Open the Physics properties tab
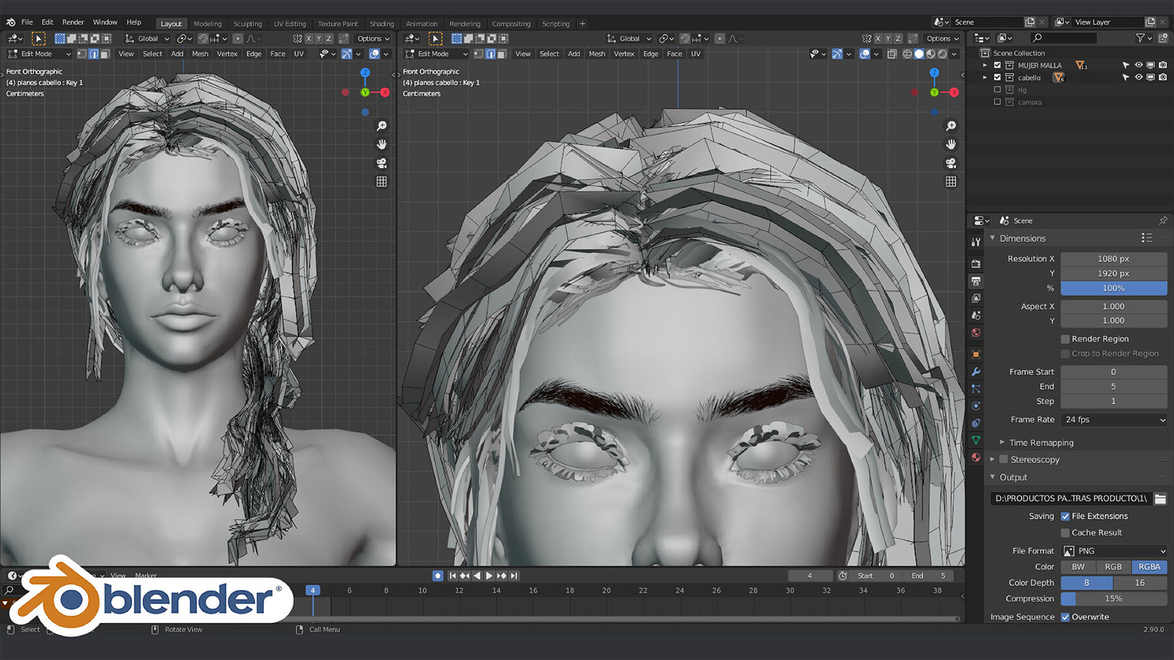This screenshot has width=1174, height=660. point(976,405)
